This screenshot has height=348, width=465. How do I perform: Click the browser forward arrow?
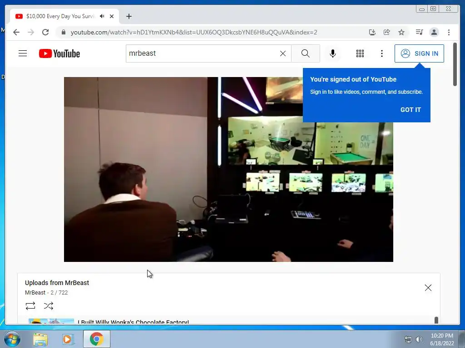point(31,32)
